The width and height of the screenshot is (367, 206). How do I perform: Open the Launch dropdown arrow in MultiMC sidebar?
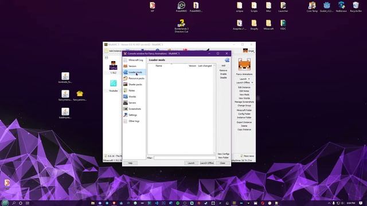coord(249,79)
